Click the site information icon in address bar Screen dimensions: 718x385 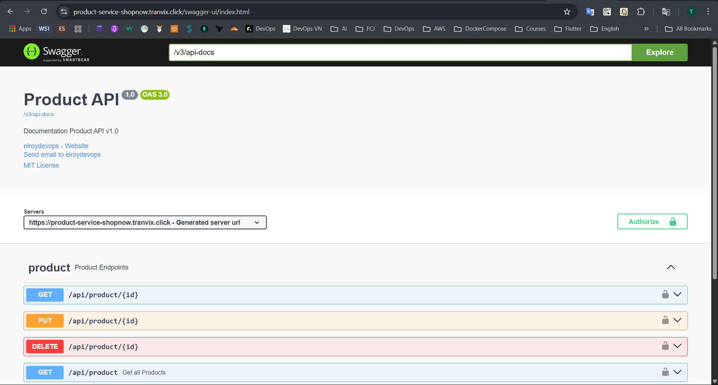(64, 12)
